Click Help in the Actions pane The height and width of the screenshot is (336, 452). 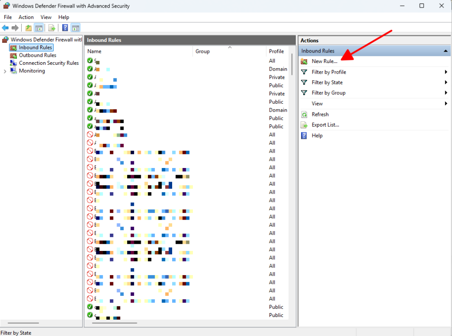tap(317, 136)
